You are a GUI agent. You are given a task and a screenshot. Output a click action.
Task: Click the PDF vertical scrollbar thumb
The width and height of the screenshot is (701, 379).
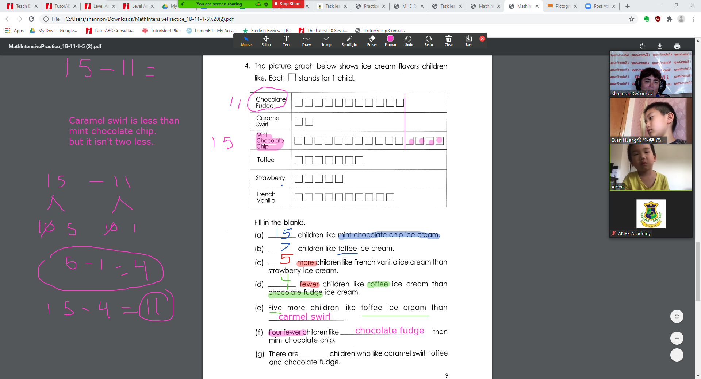pos(698,271)
